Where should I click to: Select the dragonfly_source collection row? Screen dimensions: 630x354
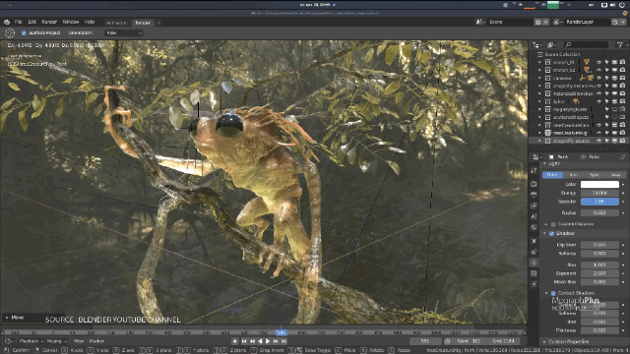point(579,141)
